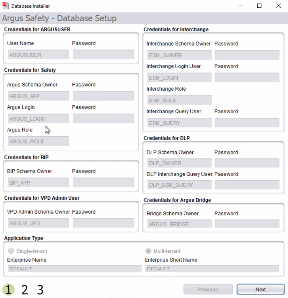Click the Previous button
Screen dimensions: 288x298
tap(208, 289)
